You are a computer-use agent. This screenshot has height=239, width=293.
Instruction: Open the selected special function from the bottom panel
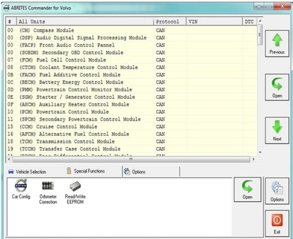247,190
